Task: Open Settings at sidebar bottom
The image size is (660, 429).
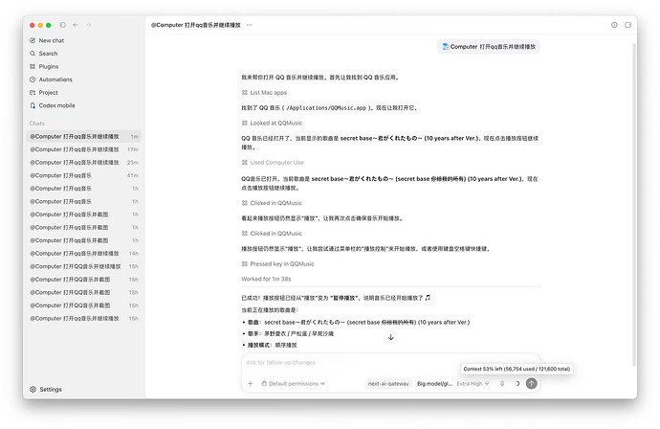Action: coord(46,390)
